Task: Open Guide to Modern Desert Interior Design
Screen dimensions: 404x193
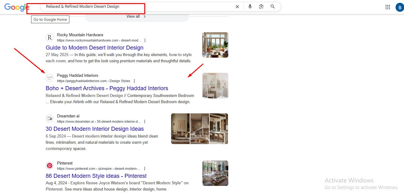Action: (95, 48)
